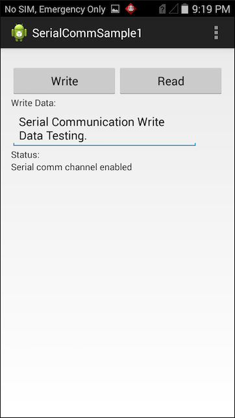Tap the SerialCommSample1 title
The width and height of the screenshot is (235, 418).
coord(87,33)
